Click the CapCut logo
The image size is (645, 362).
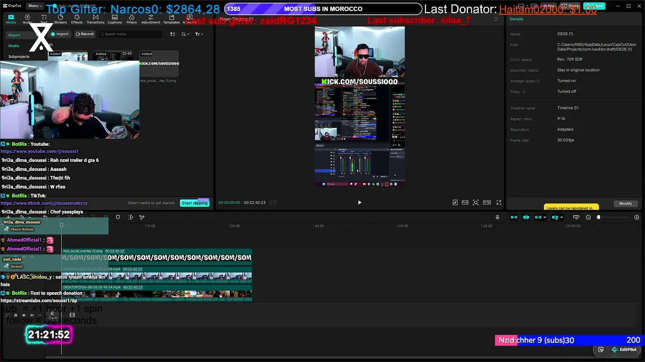point(11,6)
